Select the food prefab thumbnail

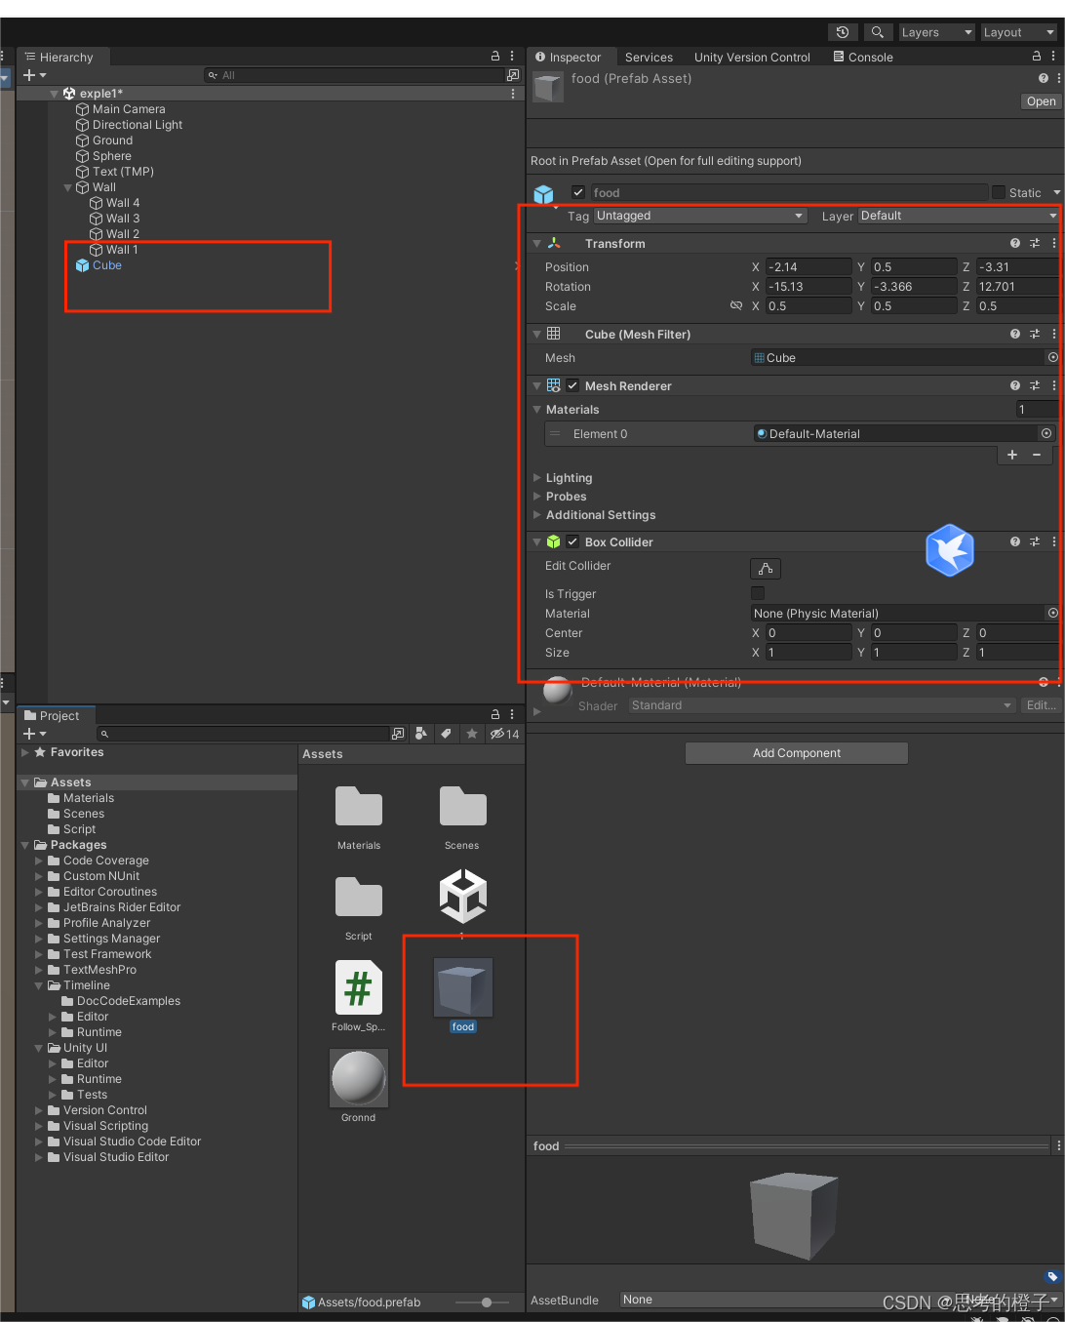click(x=463, y=987)
